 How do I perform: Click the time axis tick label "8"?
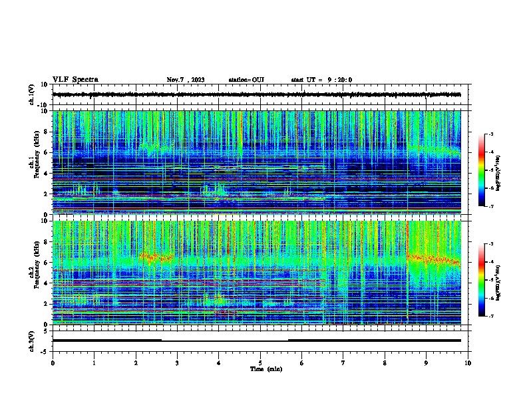385,363
